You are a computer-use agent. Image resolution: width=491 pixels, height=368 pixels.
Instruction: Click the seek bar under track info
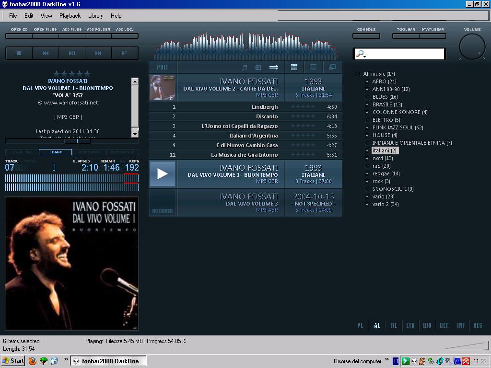pos(72,141)
